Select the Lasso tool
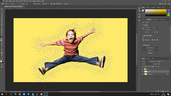The height and width of the screenshot is (96, 171). (2, 14)
